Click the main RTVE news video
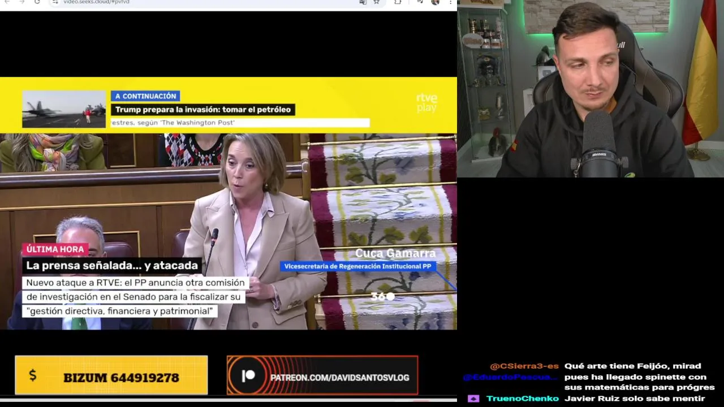This screenshot has height=407, width=724. (229, 203)
